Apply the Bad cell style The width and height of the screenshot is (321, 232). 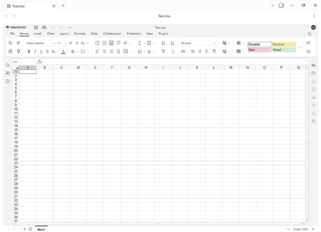(x=260, y=50)
